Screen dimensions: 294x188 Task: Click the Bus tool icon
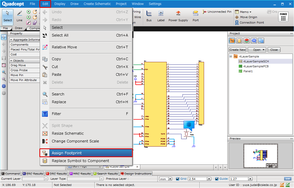[149, 16]
